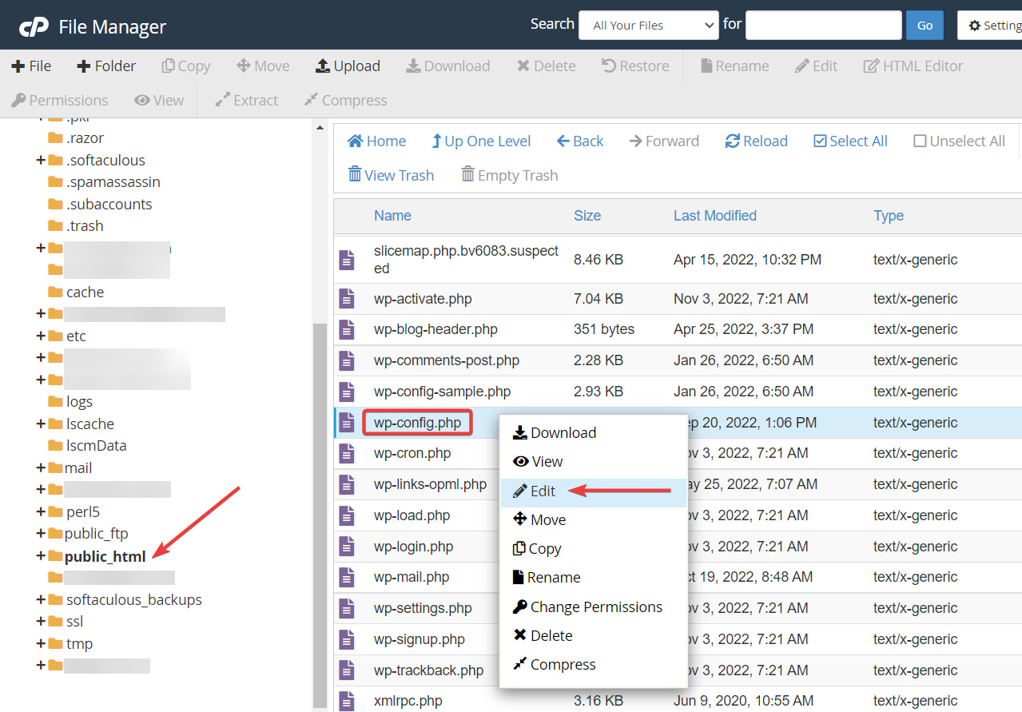The width and height of the screenshot is (1022, 712).
Task: Click Up One Level
Action: click(x=481, y=141)
